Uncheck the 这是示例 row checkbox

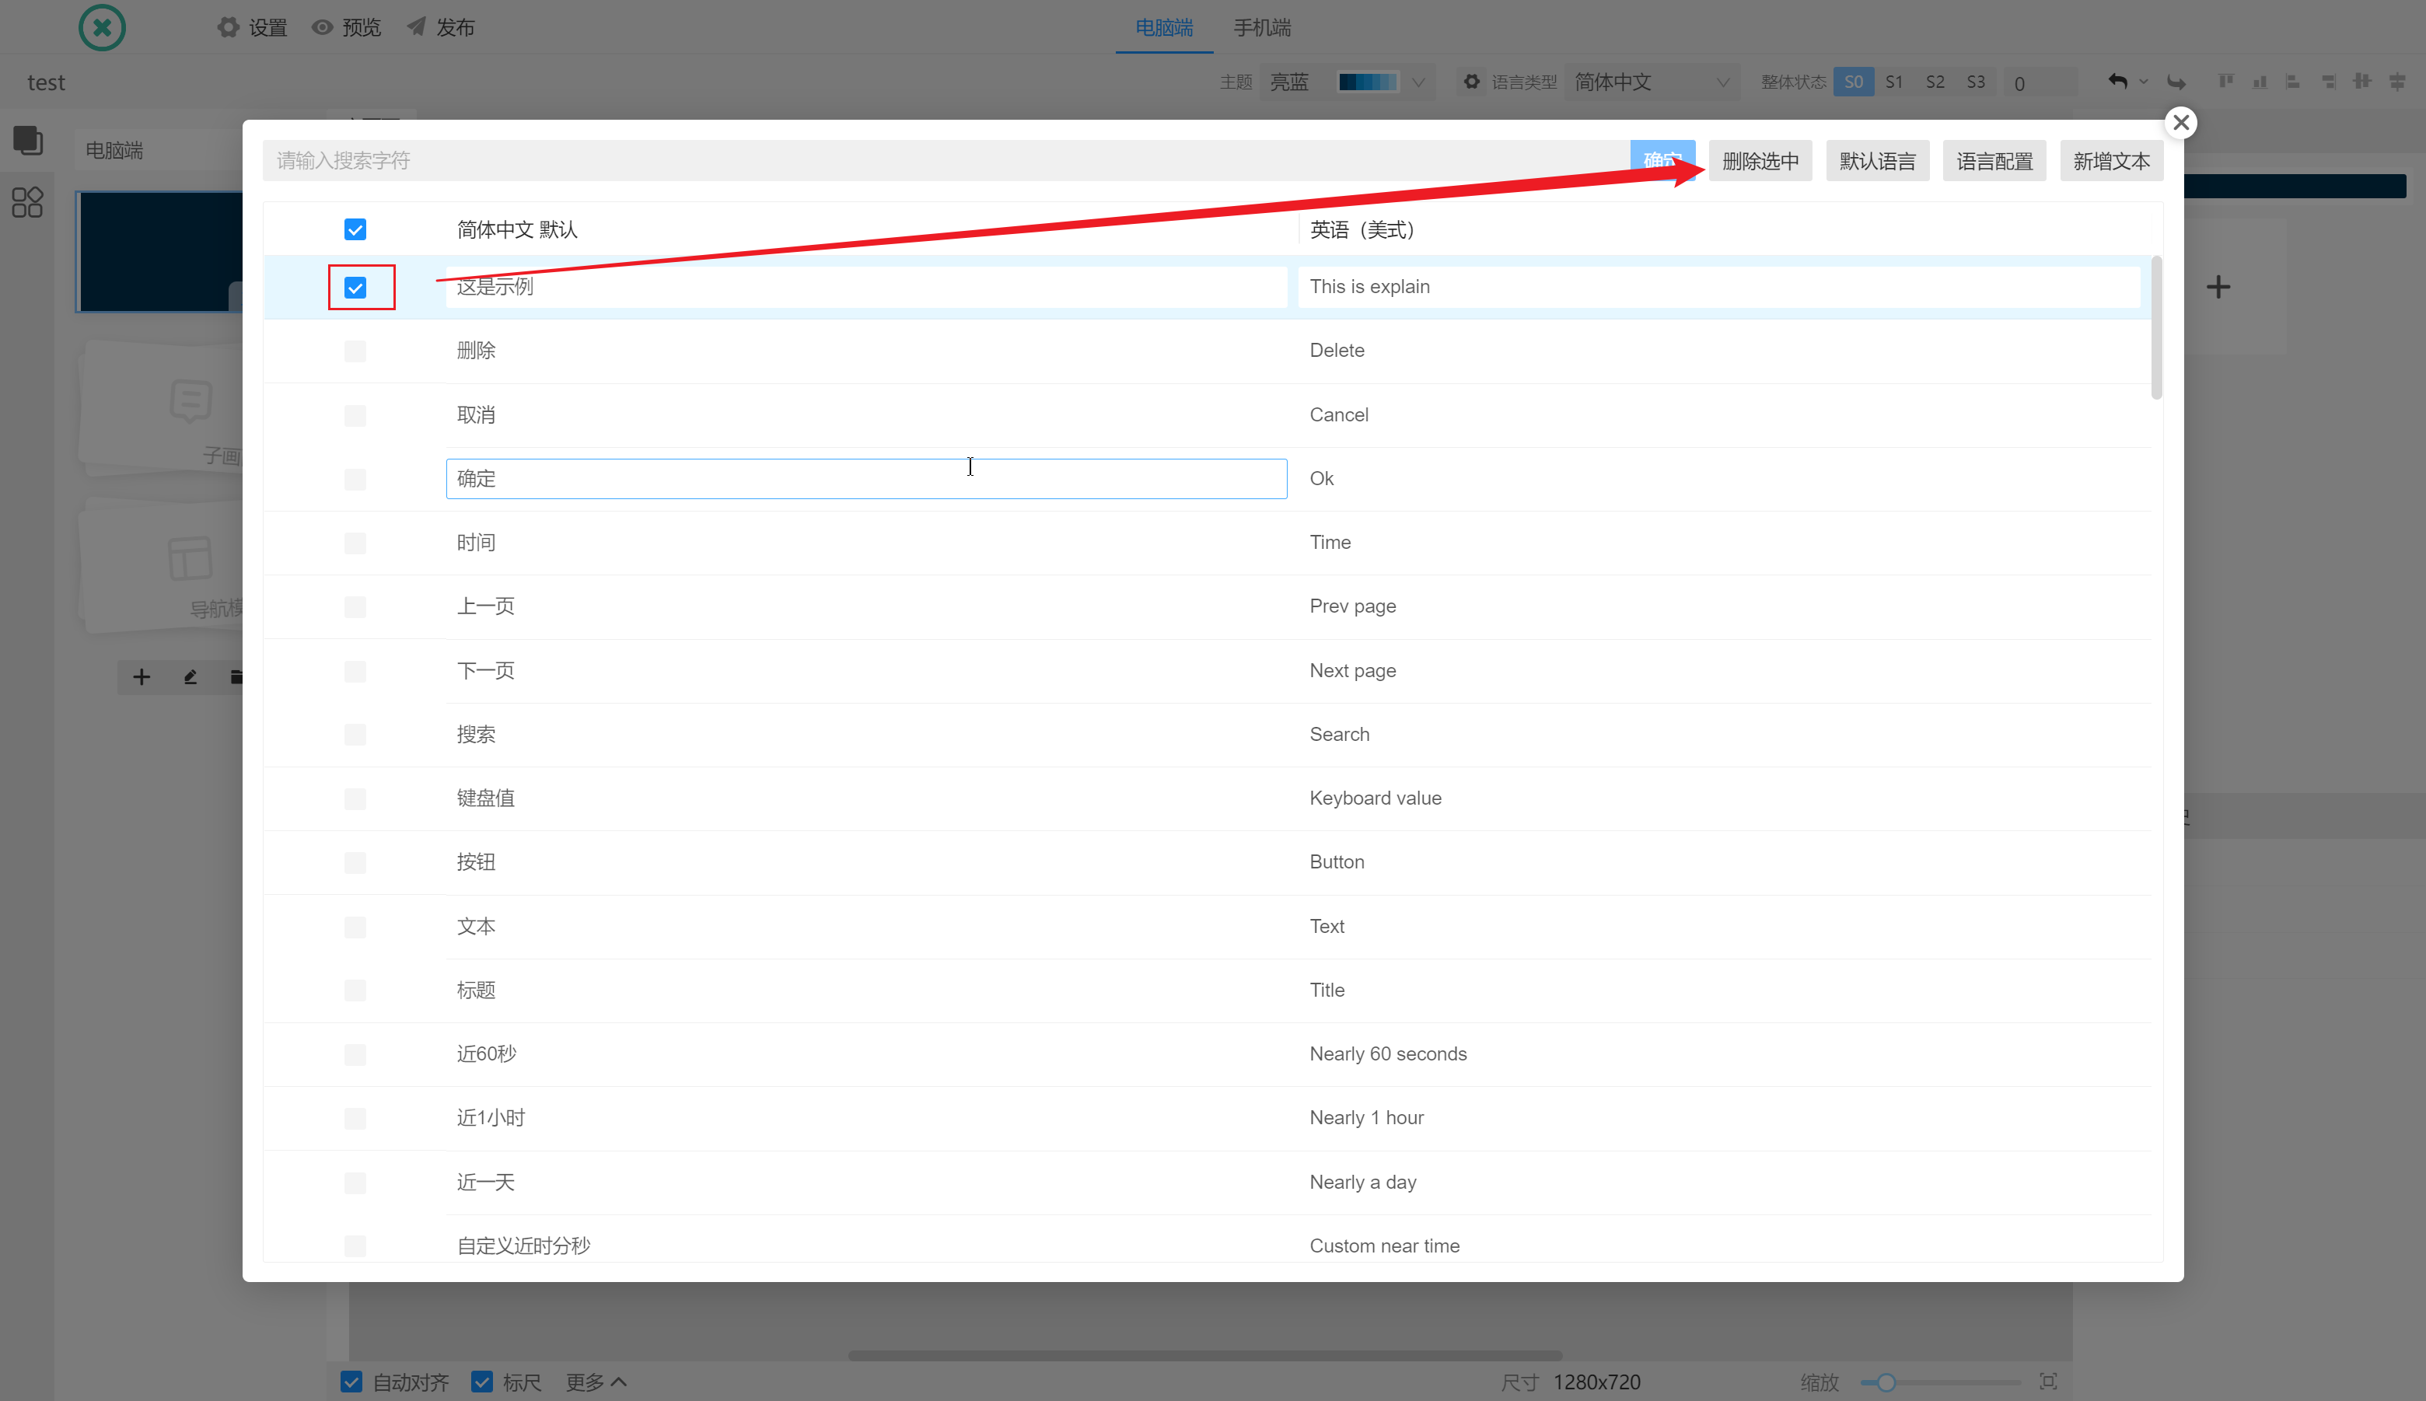tap(355, 288)
